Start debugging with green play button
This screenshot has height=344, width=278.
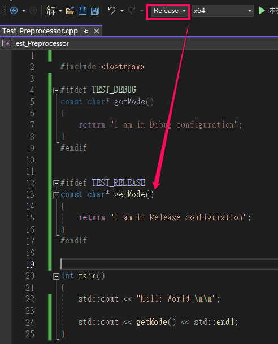point(262,11)
